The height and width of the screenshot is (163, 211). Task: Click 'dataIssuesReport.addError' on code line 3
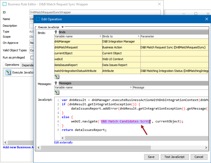(94, 109)
